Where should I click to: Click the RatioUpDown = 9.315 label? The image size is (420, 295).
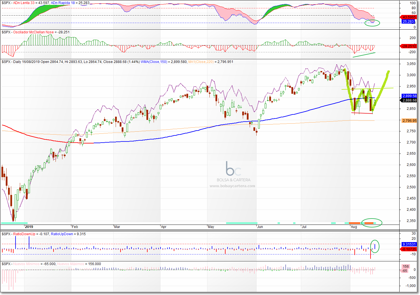tap(68, 234)
